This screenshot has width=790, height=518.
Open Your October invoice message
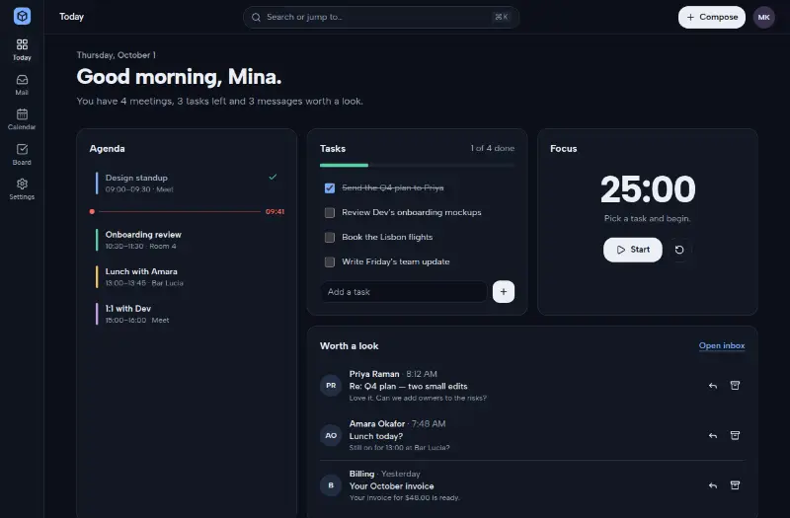(391, 485)
